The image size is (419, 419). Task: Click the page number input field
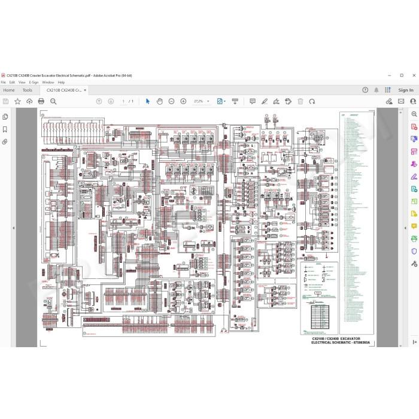[x=123, y=101]
